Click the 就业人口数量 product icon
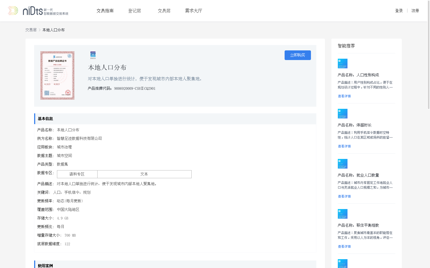The width and height of the screenshot is (430, 268). 343,164
